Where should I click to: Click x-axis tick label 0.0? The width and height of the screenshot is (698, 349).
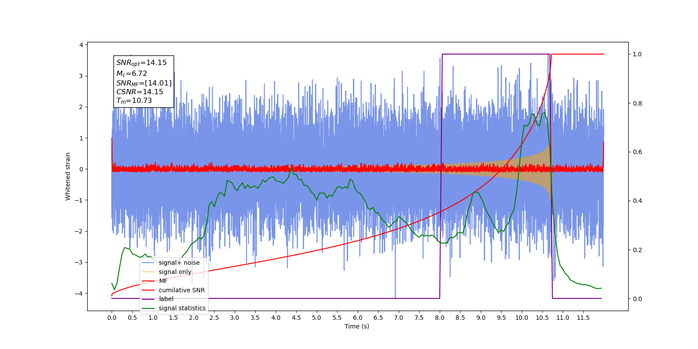tap(112, 318)
